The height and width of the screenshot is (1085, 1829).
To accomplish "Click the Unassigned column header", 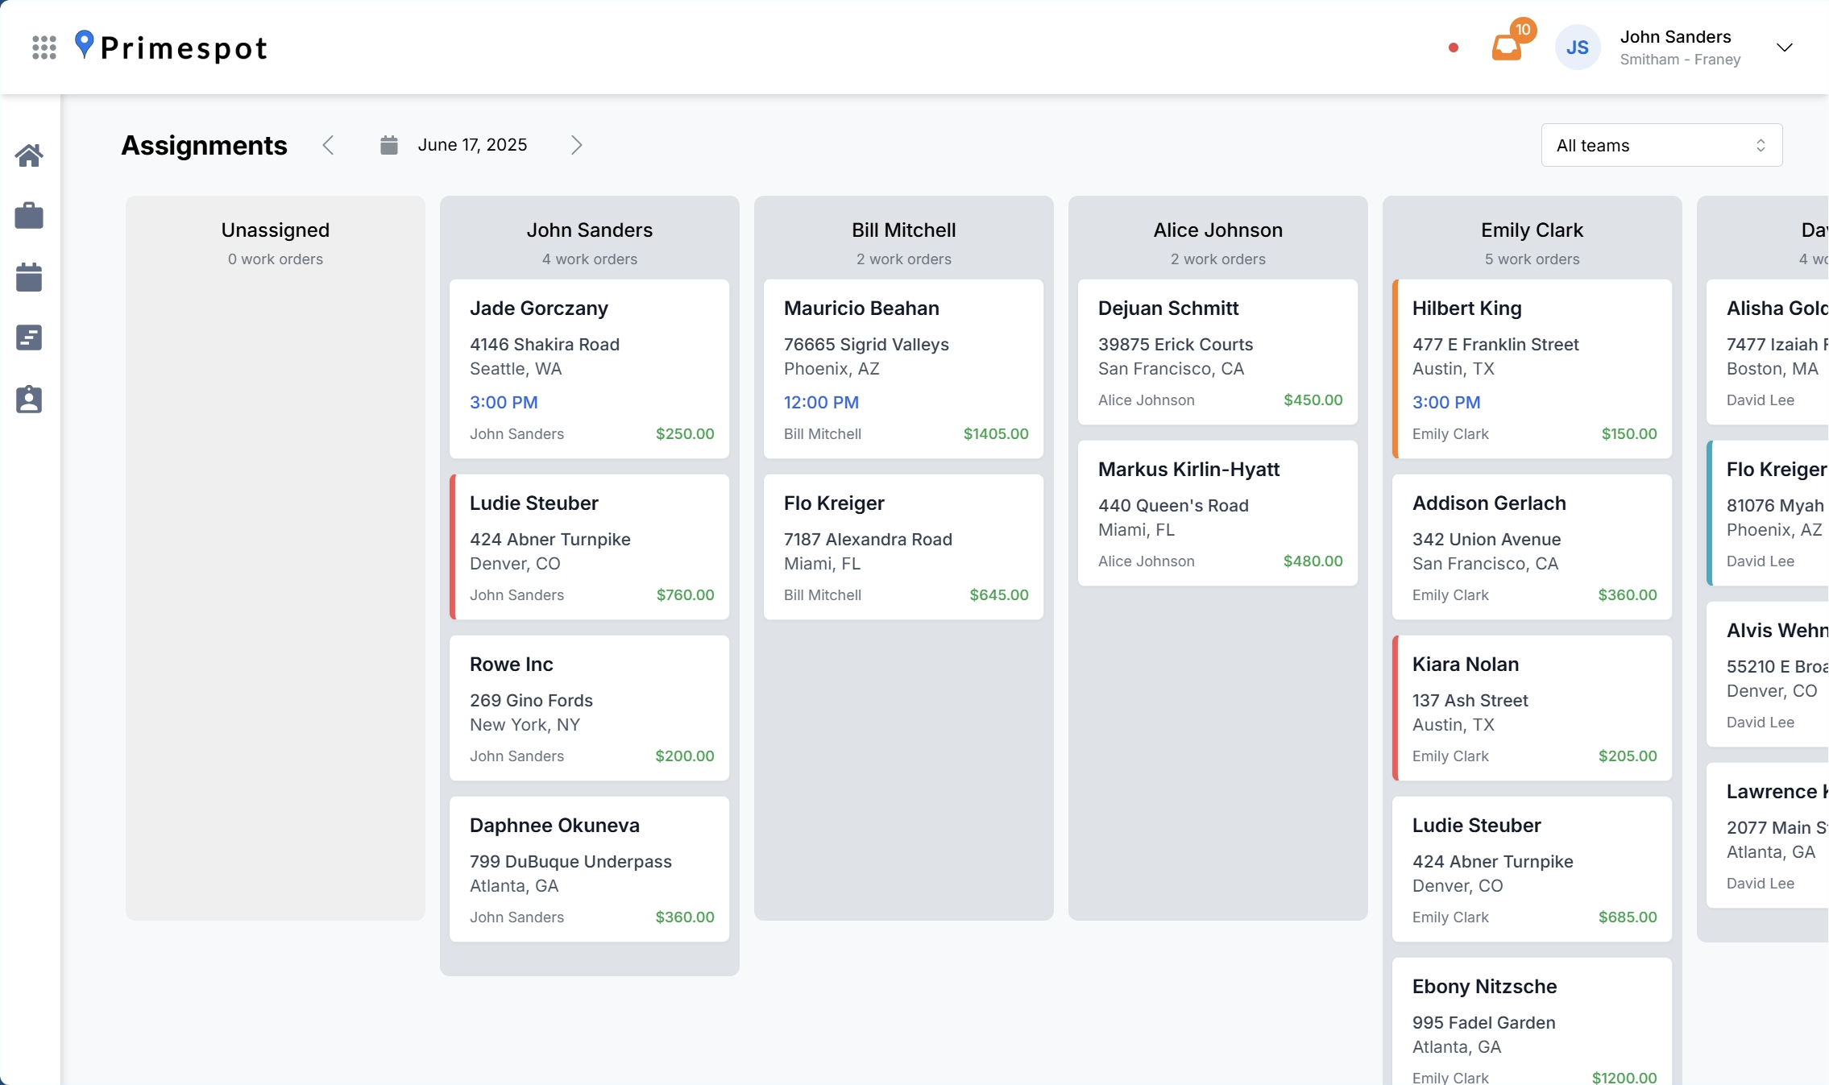I will [x=275, y=230].
